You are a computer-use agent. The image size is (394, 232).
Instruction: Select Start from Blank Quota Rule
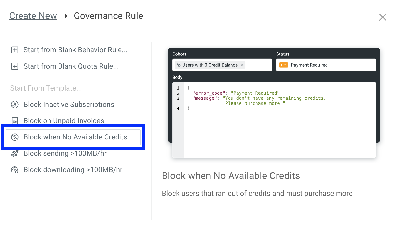coord(71,66)
